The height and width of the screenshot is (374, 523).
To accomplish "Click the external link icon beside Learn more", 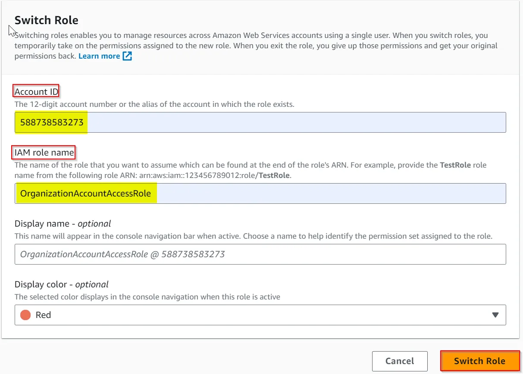I will coord(127,56).
